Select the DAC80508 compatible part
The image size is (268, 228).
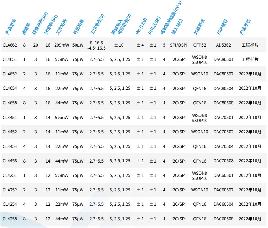point(223,103)
